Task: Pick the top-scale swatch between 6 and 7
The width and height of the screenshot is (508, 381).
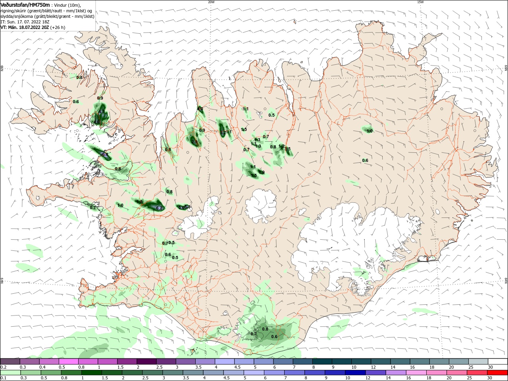Action: pyautogui.click(x=283, y=362)
